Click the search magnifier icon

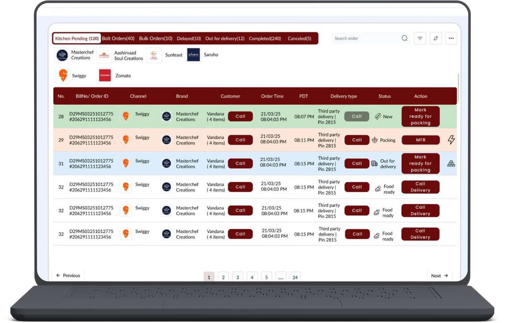[404, 38]
